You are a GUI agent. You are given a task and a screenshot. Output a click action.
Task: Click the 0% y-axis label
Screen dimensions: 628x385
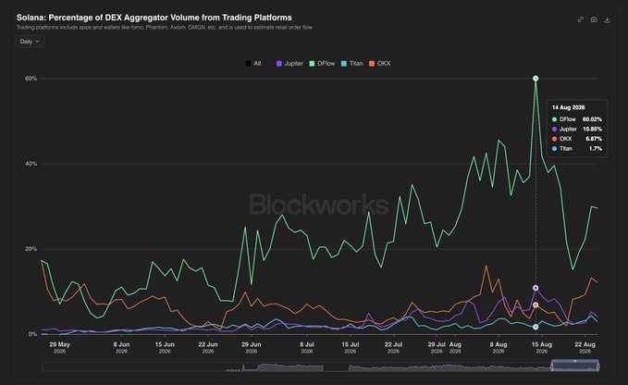coord(32,334)
